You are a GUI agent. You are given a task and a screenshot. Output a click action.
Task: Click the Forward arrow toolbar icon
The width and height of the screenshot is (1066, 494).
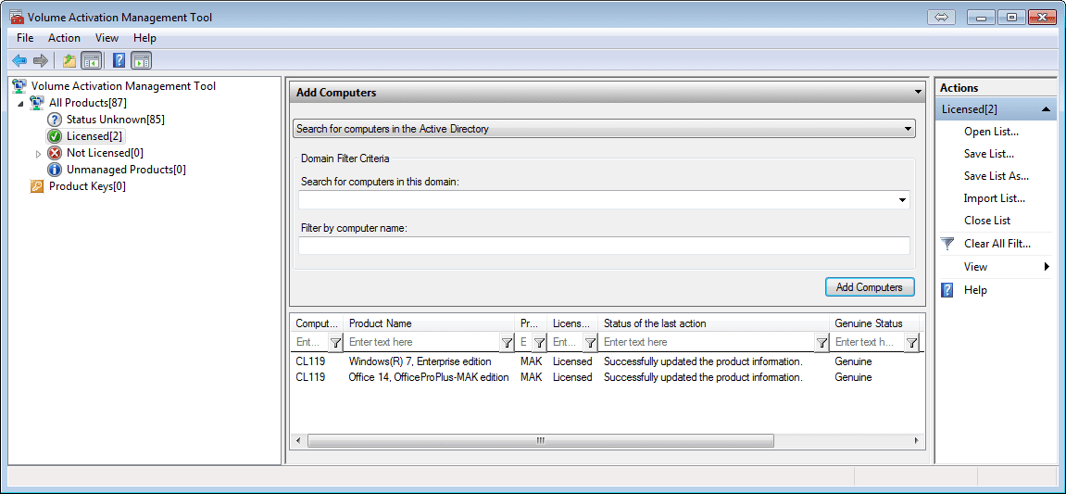(x=41, y=61)
